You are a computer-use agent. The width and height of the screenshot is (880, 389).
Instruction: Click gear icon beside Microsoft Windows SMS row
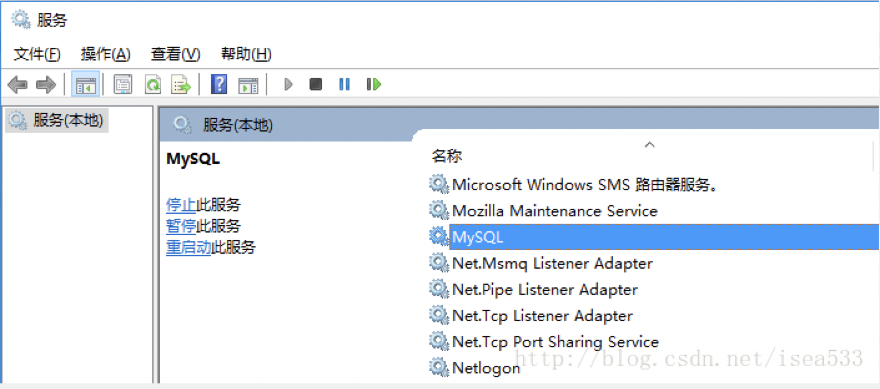pos(439,184)
